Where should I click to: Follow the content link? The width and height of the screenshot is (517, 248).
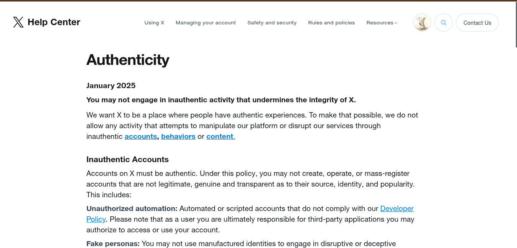[220, 137]
